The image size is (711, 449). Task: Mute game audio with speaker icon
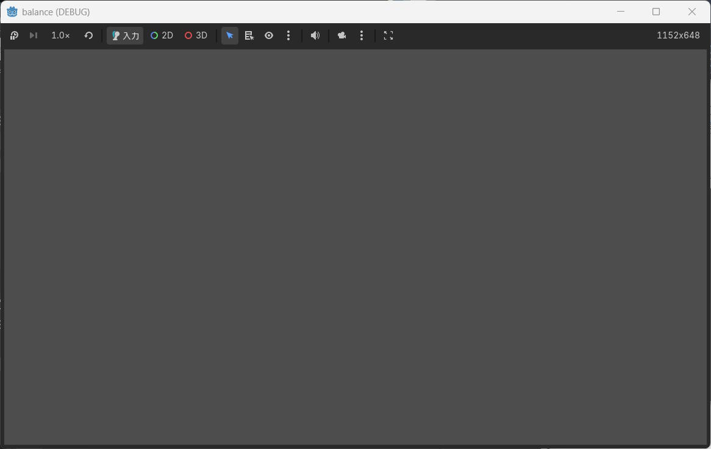coord(315,35)
